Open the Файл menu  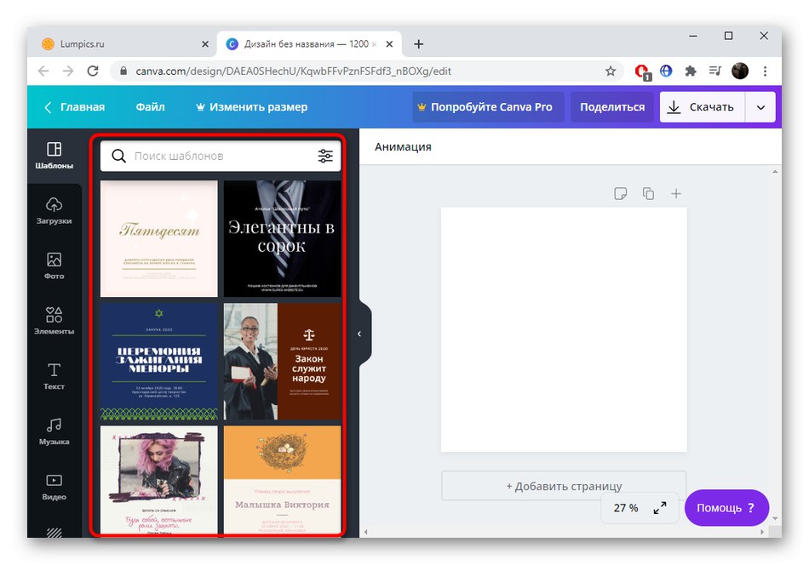coord(150,106)
